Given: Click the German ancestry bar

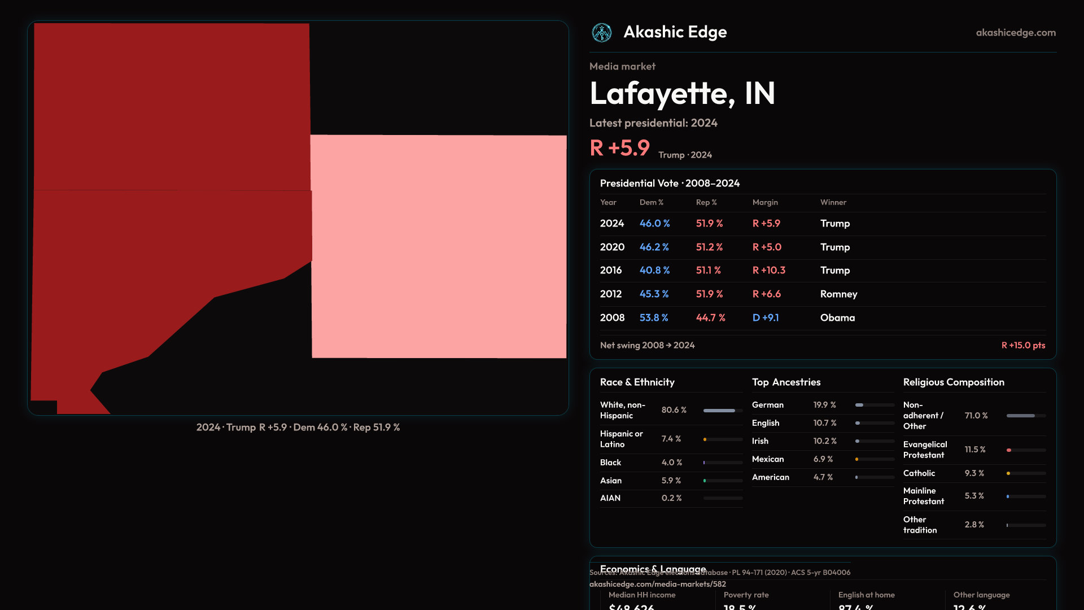Looking at the screenshot, I should tap(874, 405).
